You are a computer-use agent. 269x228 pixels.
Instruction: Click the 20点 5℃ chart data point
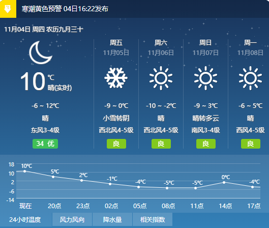[x=53, y=177]
